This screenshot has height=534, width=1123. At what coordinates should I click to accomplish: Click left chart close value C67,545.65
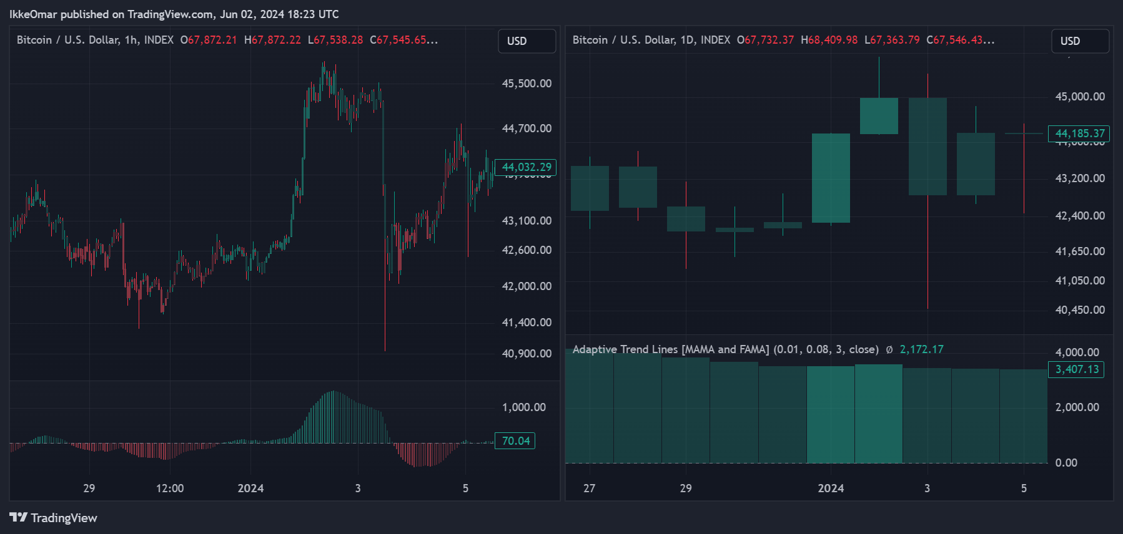(x=403, y=40)
